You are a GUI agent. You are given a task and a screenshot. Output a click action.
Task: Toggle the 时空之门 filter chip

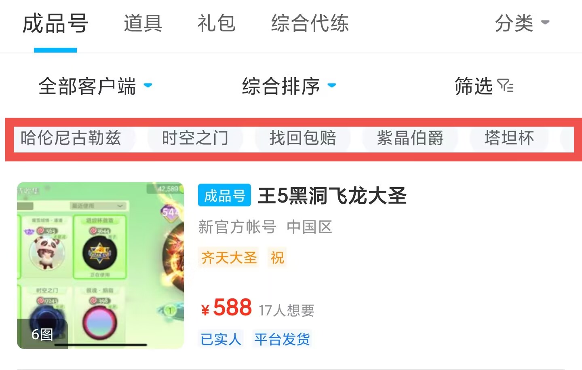click(195, 138)
